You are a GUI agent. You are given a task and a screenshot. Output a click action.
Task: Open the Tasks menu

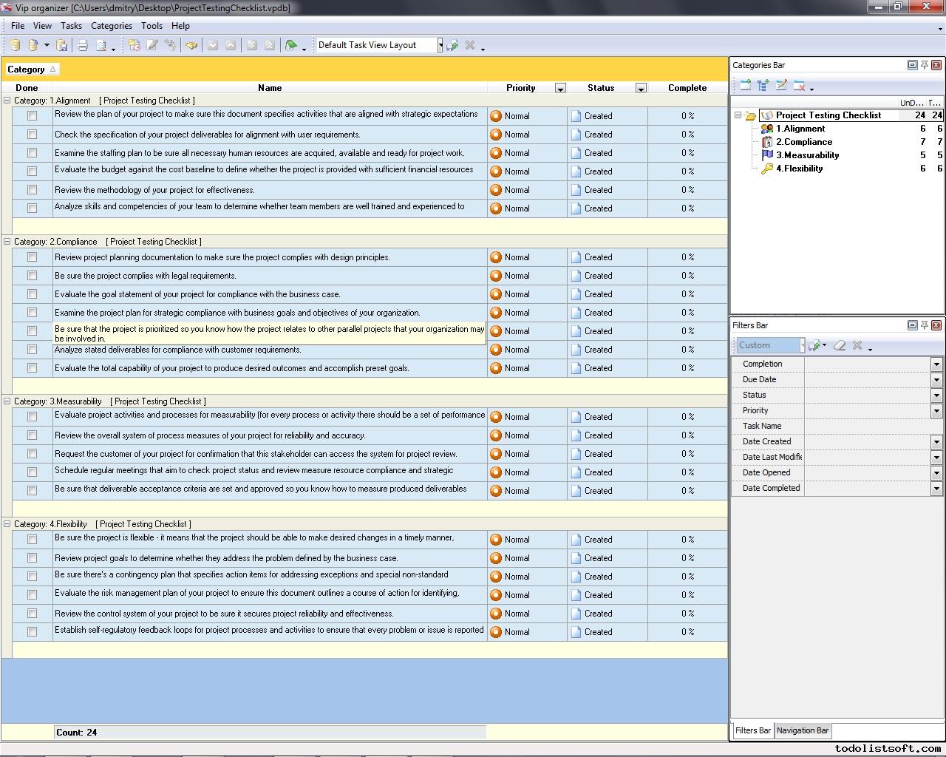[x=71, y=26]
